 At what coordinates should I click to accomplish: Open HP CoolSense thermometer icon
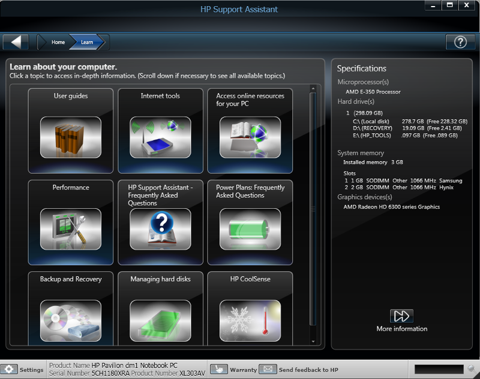250,321
